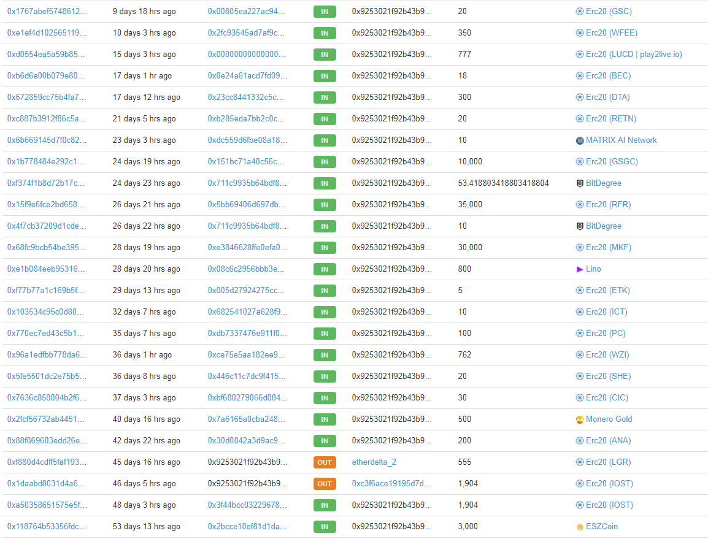Click the purple Lino token icon
Image resolution: width=708 pixels, height=539 pixels.
[580, 269]
